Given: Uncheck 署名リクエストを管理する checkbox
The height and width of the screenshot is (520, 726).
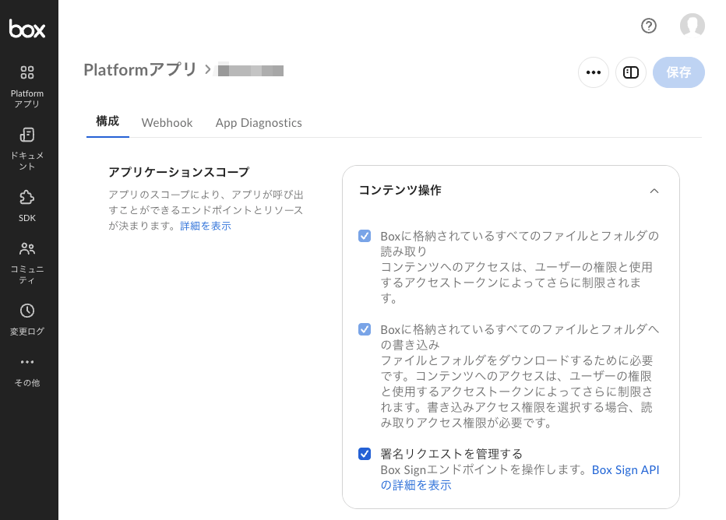Looking at the screenshot, I should [x=365, y=454].
